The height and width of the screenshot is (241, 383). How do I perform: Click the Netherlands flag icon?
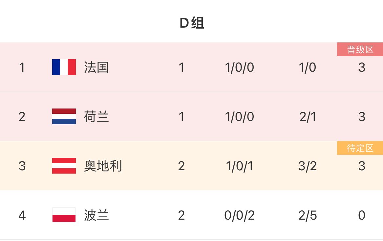(64, 116)
